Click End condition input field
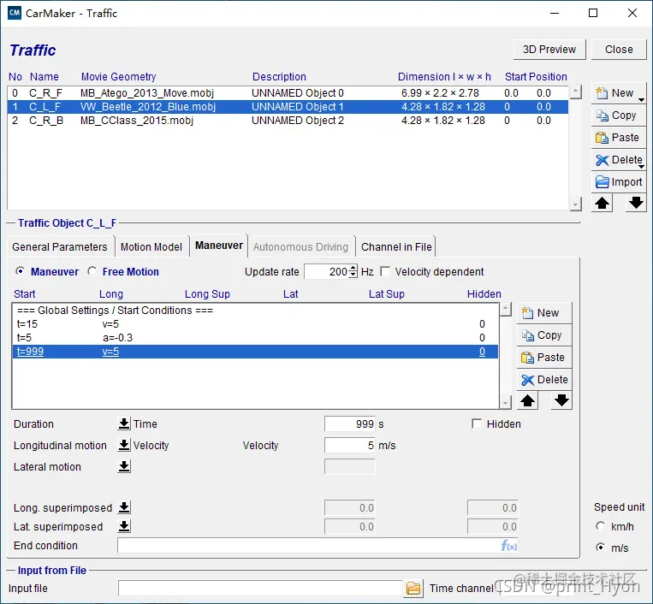Viewport: 653px width, 604px height. 309,546
